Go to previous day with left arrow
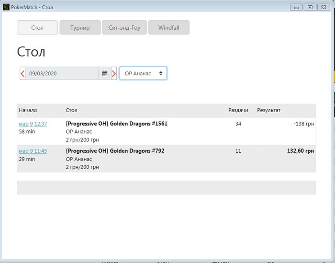Image resolution: width=335 pixels, height=263 pixels. (22, 73)
